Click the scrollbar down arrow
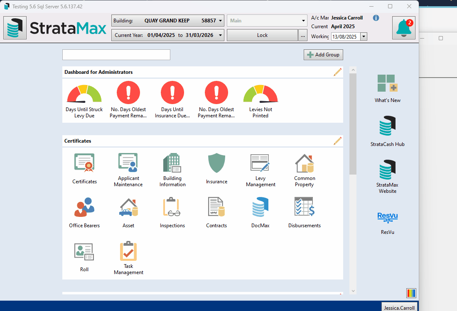457x311 pixels. point(353,291)
